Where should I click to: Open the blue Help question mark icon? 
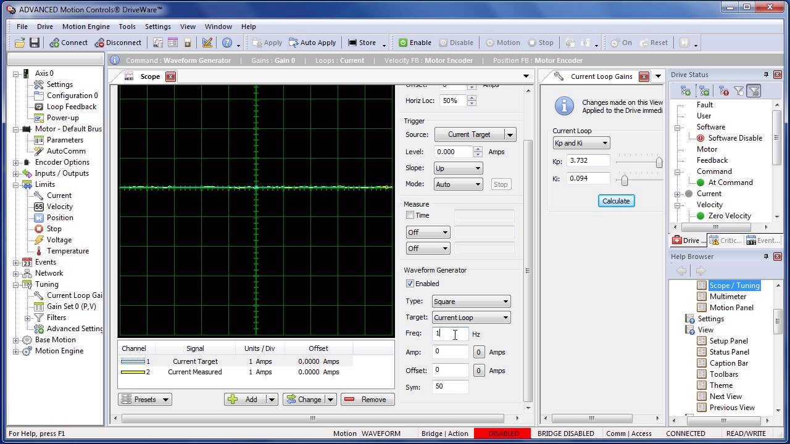click(x=227, y=43)
